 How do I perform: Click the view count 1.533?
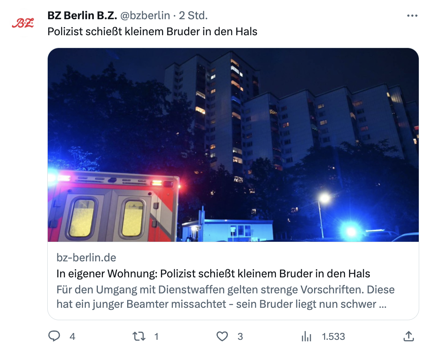tap(333, 337)
